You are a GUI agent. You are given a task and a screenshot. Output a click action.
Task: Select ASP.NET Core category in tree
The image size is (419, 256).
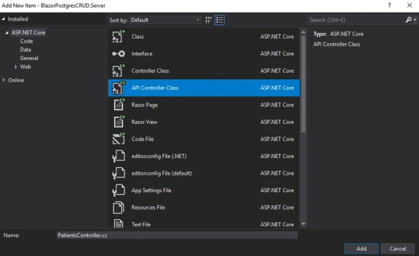(x=28, y=33)
